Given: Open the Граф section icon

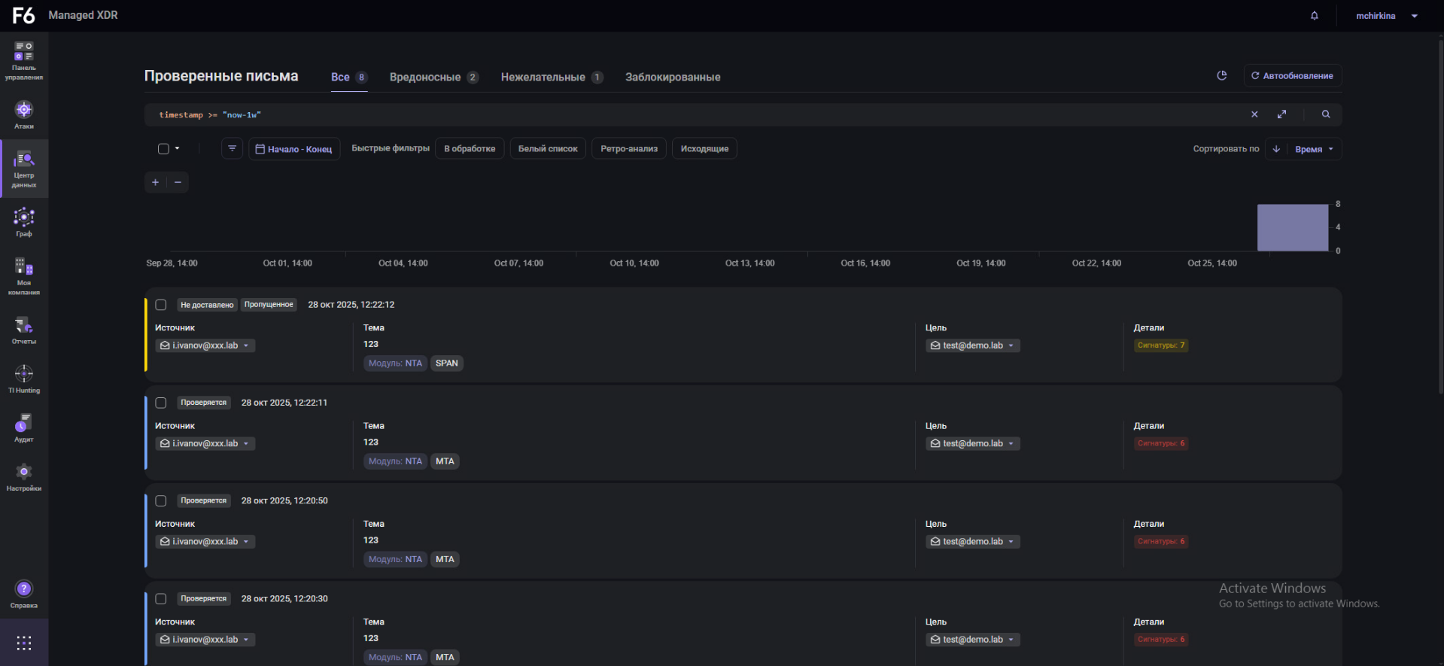Looking at the screenshot, I should tap(24, 222).
